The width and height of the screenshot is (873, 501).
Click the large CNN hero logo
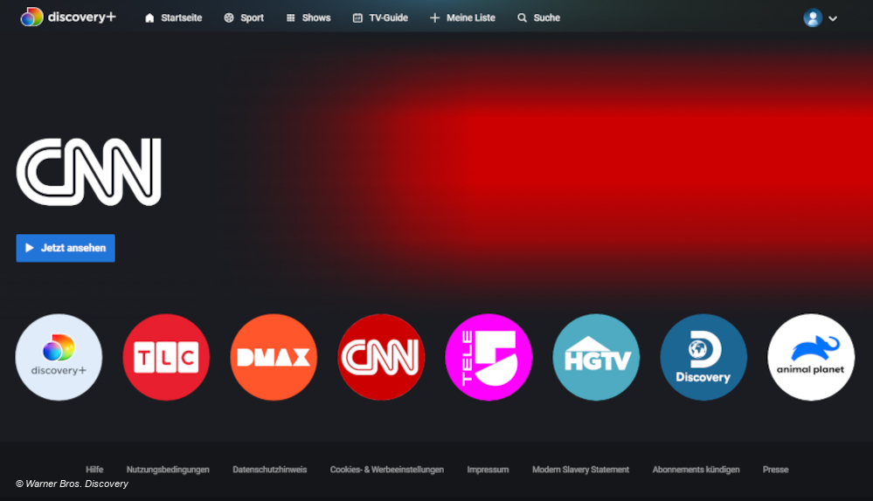(88, 172)
